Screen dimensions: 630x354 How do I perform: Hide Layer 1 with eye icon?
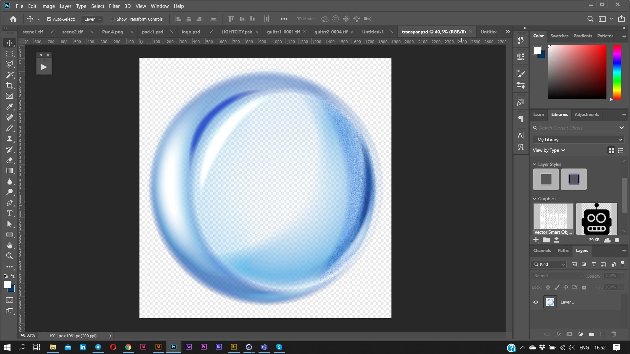click(x=536, y=302)
